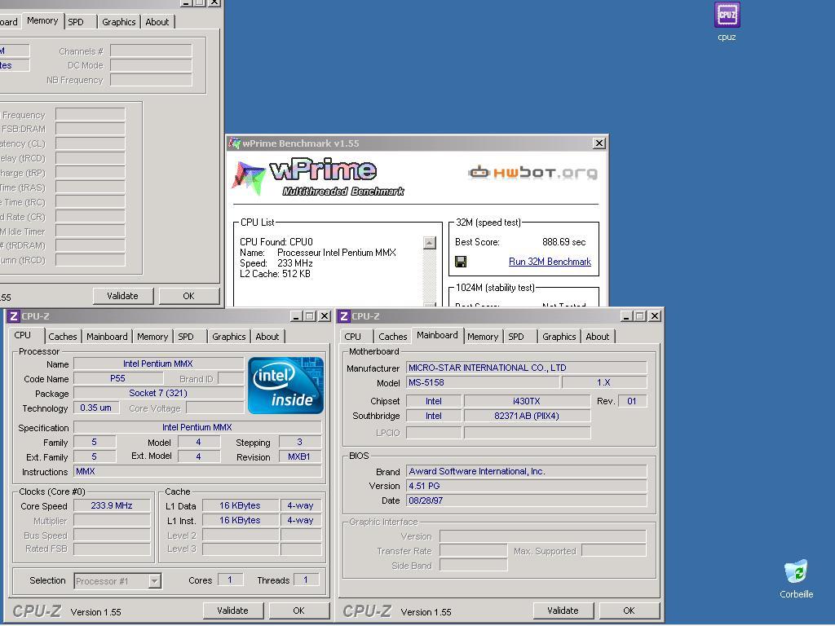835x626 pixels.
Task: Switch to Caches tab in left CPU-Z
Action: click(x=62, y=337)
